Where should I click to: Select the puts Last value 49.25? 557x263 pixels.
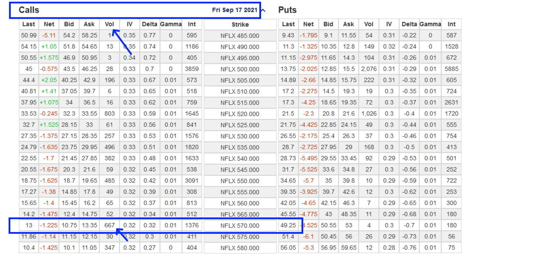(288, 226)
